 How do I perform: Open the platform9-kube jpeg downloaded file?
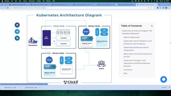click(30, 87)
